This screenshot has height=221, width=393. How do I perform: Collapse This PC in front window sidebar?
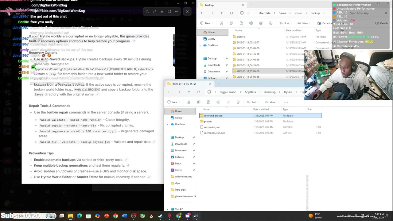pos(167,209)
